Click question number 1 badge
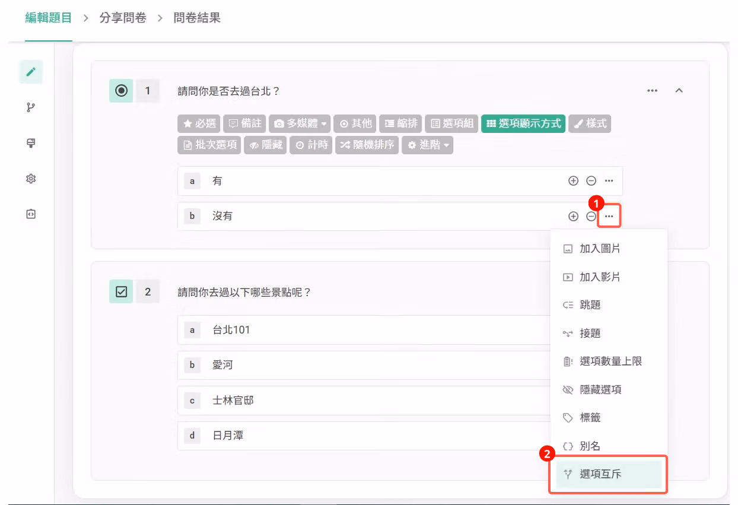This screenshot has width=738, height=505. (148, 91)
